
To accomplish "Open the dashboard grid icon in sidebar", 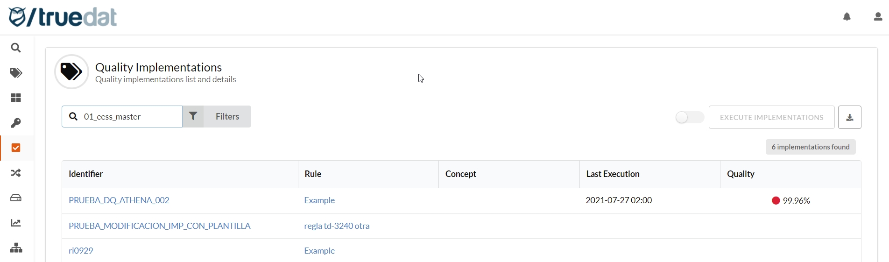I will coord(16,98).
